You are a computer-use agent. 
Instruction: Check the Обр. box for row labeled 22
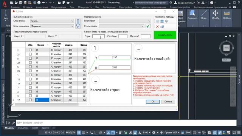(30, 62)
